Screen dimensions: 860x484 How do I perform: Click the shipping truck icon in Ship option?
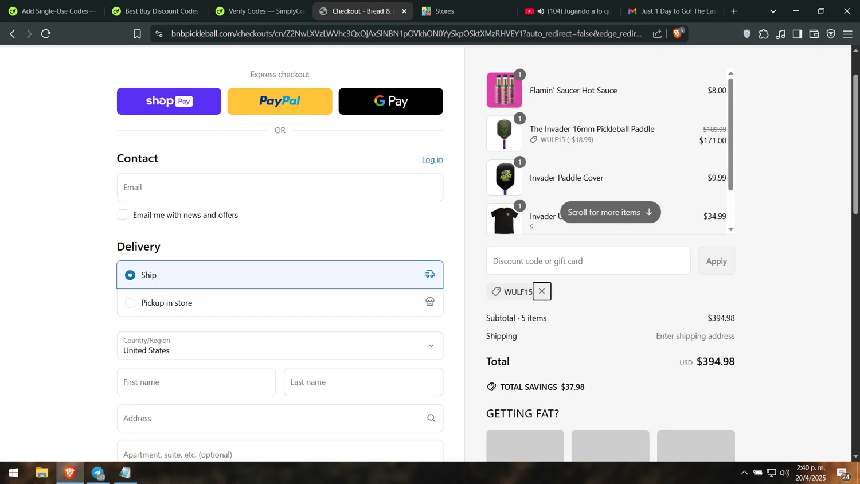[430, 275]
